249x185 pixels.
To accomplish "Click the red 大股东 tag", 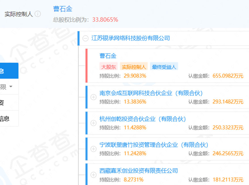I will coord(109,67).
